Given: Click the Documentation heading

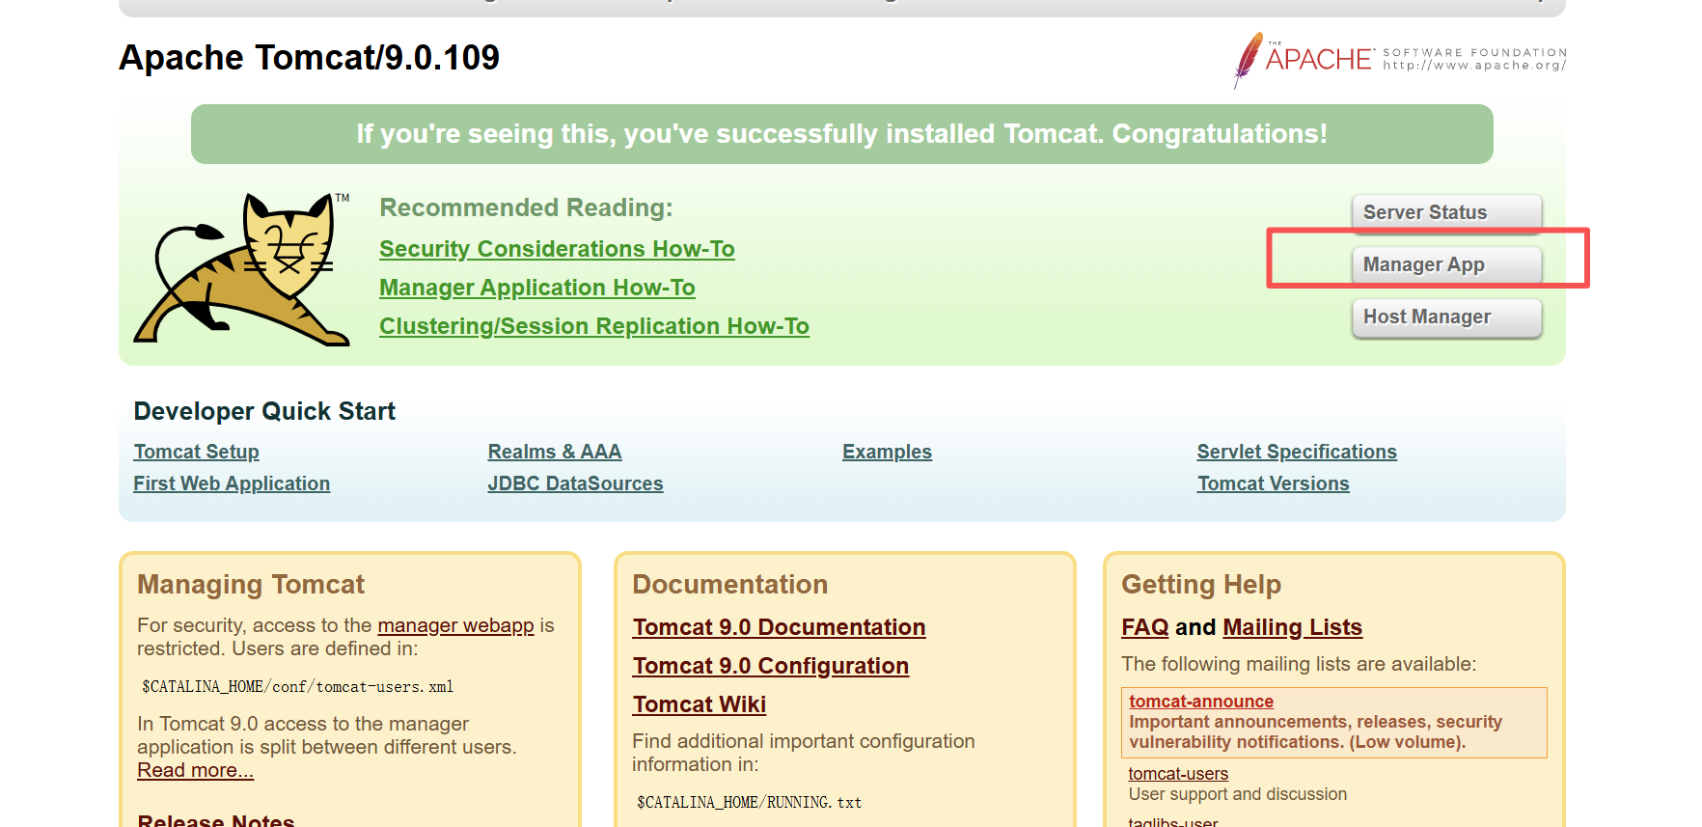Looking at the screenshot, I should point(729,585).
